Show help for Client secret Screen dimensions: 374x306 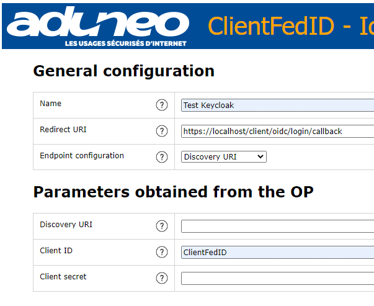[162, 278]
